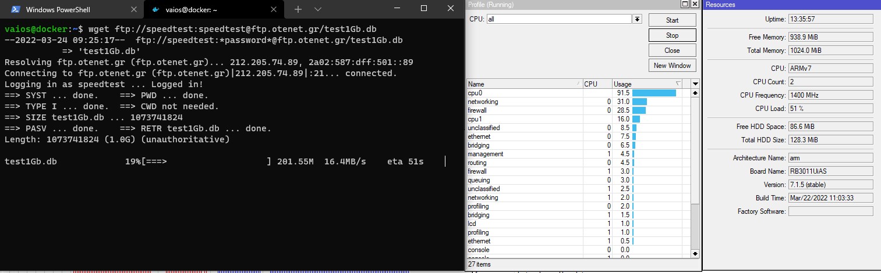
Task: Maximize the Profile window
Action: coord(686,4)
